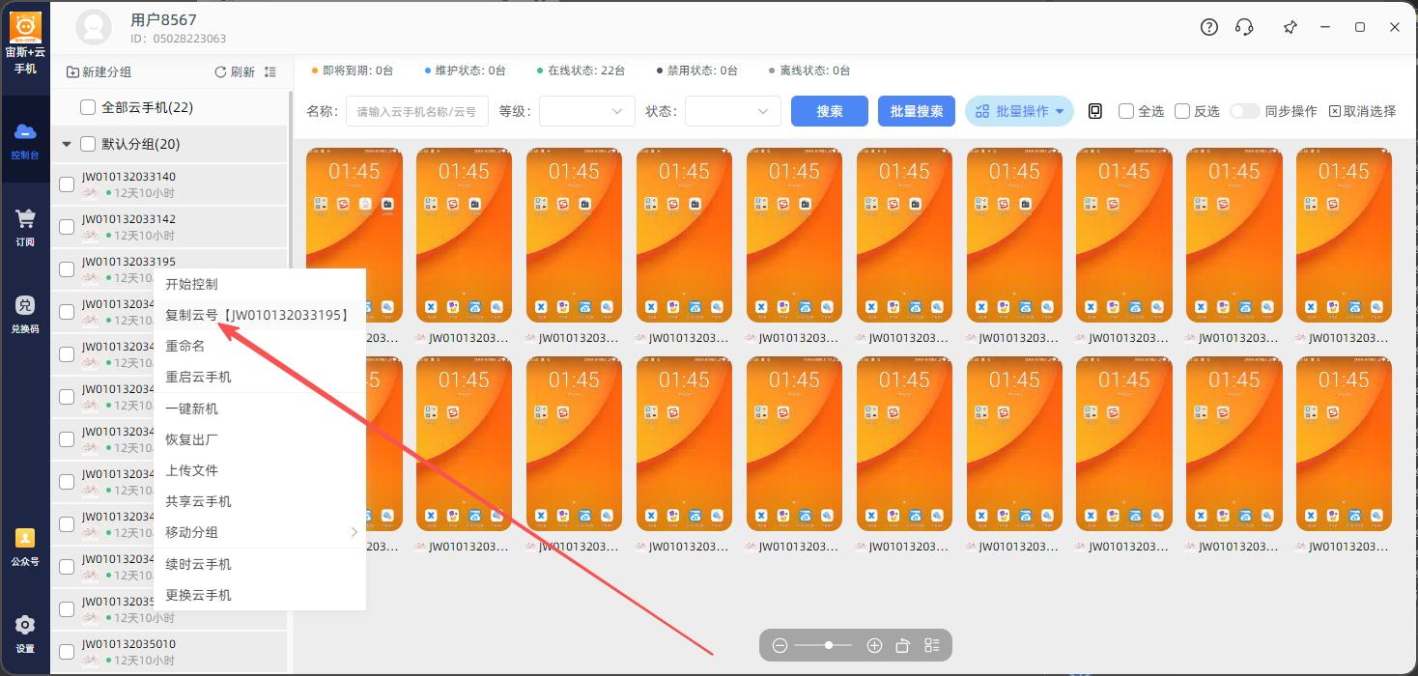The width and height of the screenshot is (1418, 676).
Task: Click the 取消选择 cancel selection icon
Action: coord(1335,111)
